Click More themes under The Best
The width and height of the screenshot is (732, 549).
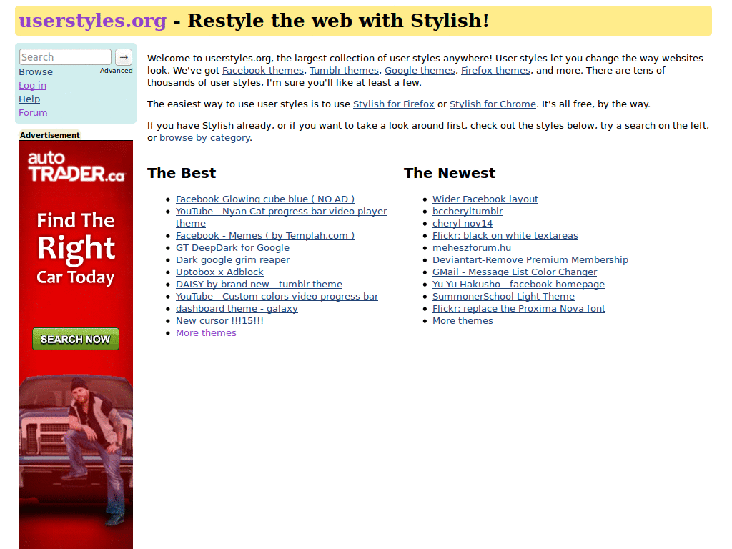coord(206,333)
